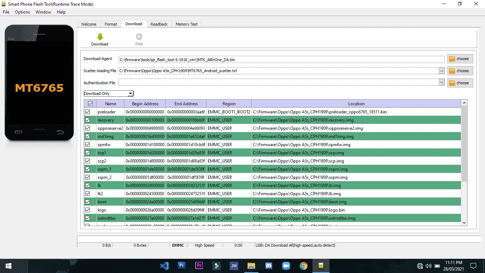
Task: Open the Download Only mode dropdown
Action: coord(109,93)
